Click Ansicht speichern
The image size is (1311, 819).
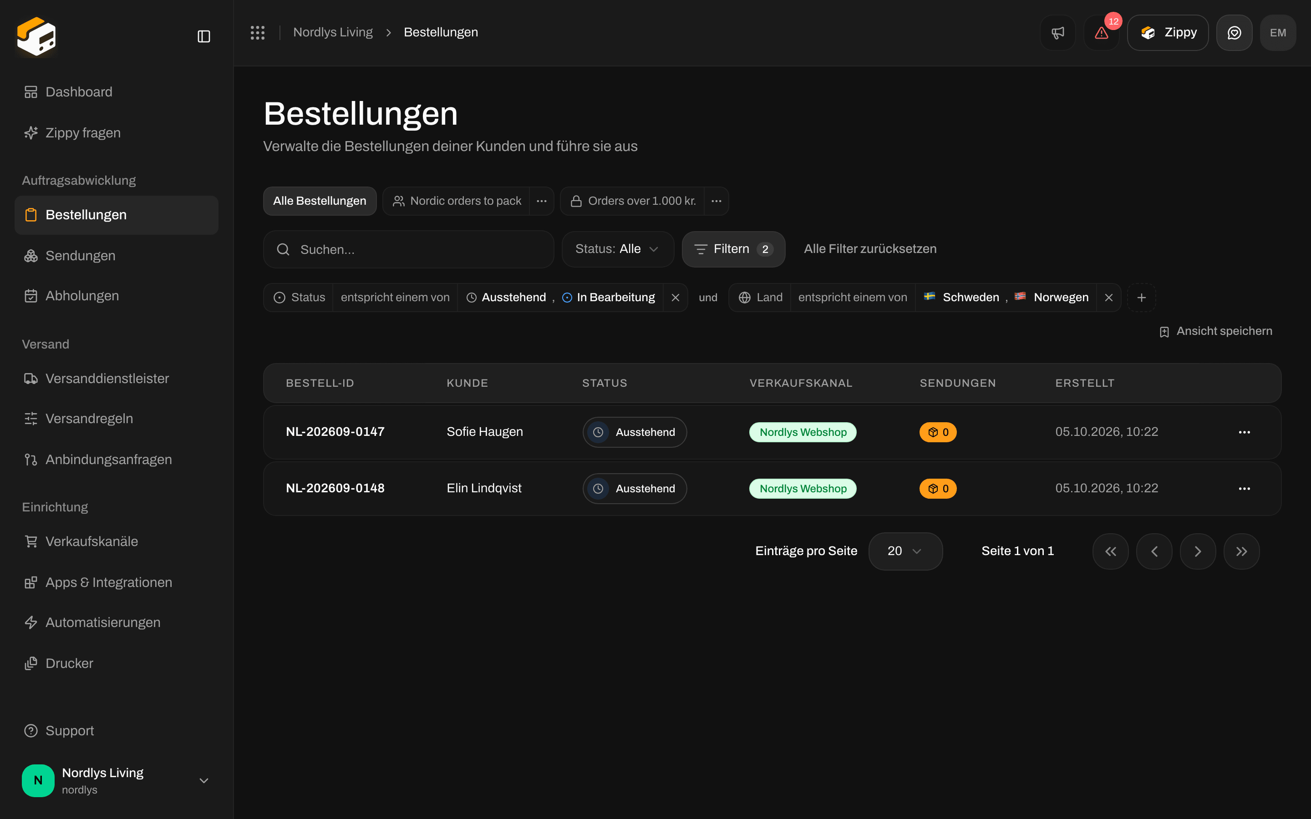[1216, 331]
